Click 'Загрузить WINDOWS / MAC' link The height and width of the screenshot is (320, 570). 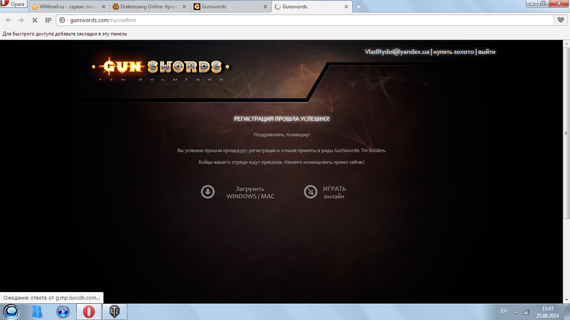coord(250,192)
